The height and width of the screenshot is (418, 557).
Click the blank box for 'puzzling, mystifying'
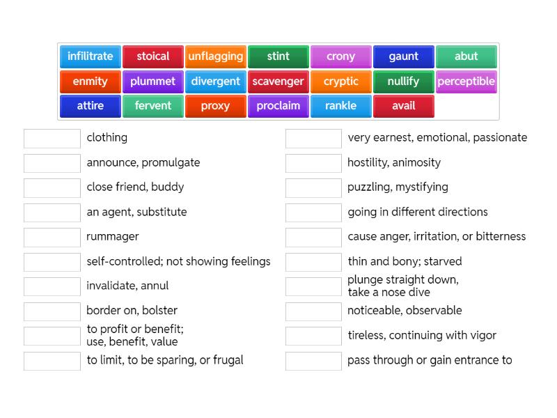click(x=313, y=187)
